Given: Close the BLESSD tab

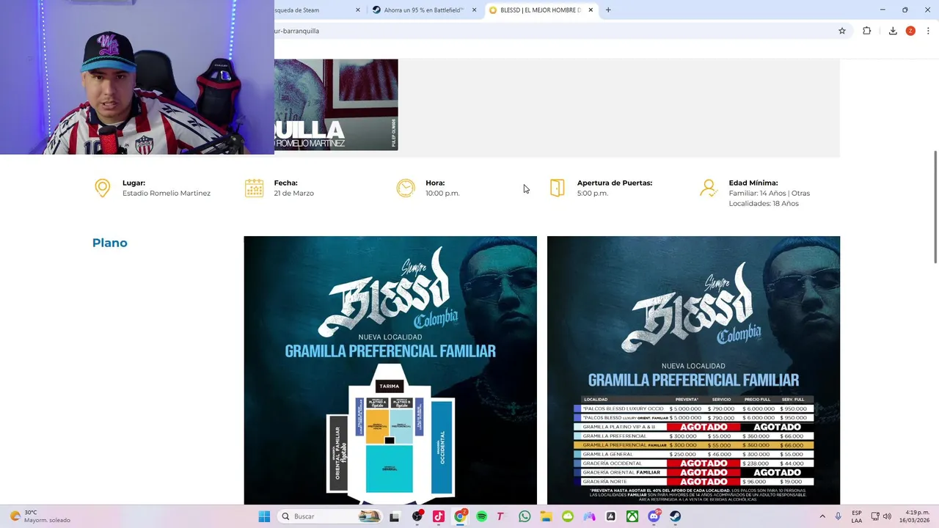Looking at the screenshot, I should (x=591, y=10).
